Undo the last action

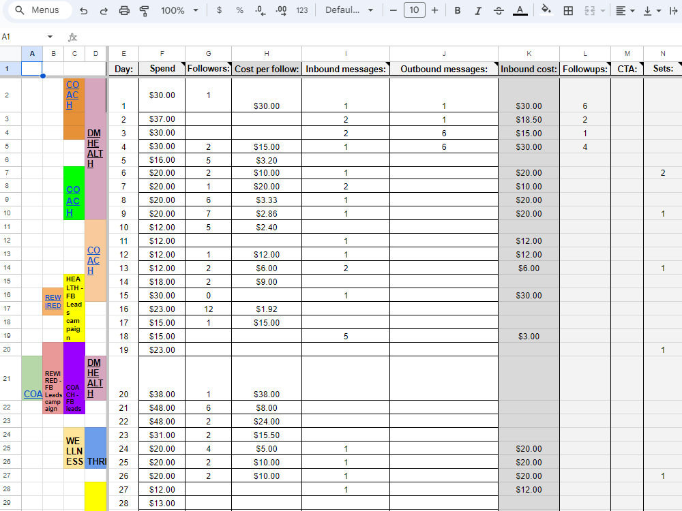(x=83, y=10)
